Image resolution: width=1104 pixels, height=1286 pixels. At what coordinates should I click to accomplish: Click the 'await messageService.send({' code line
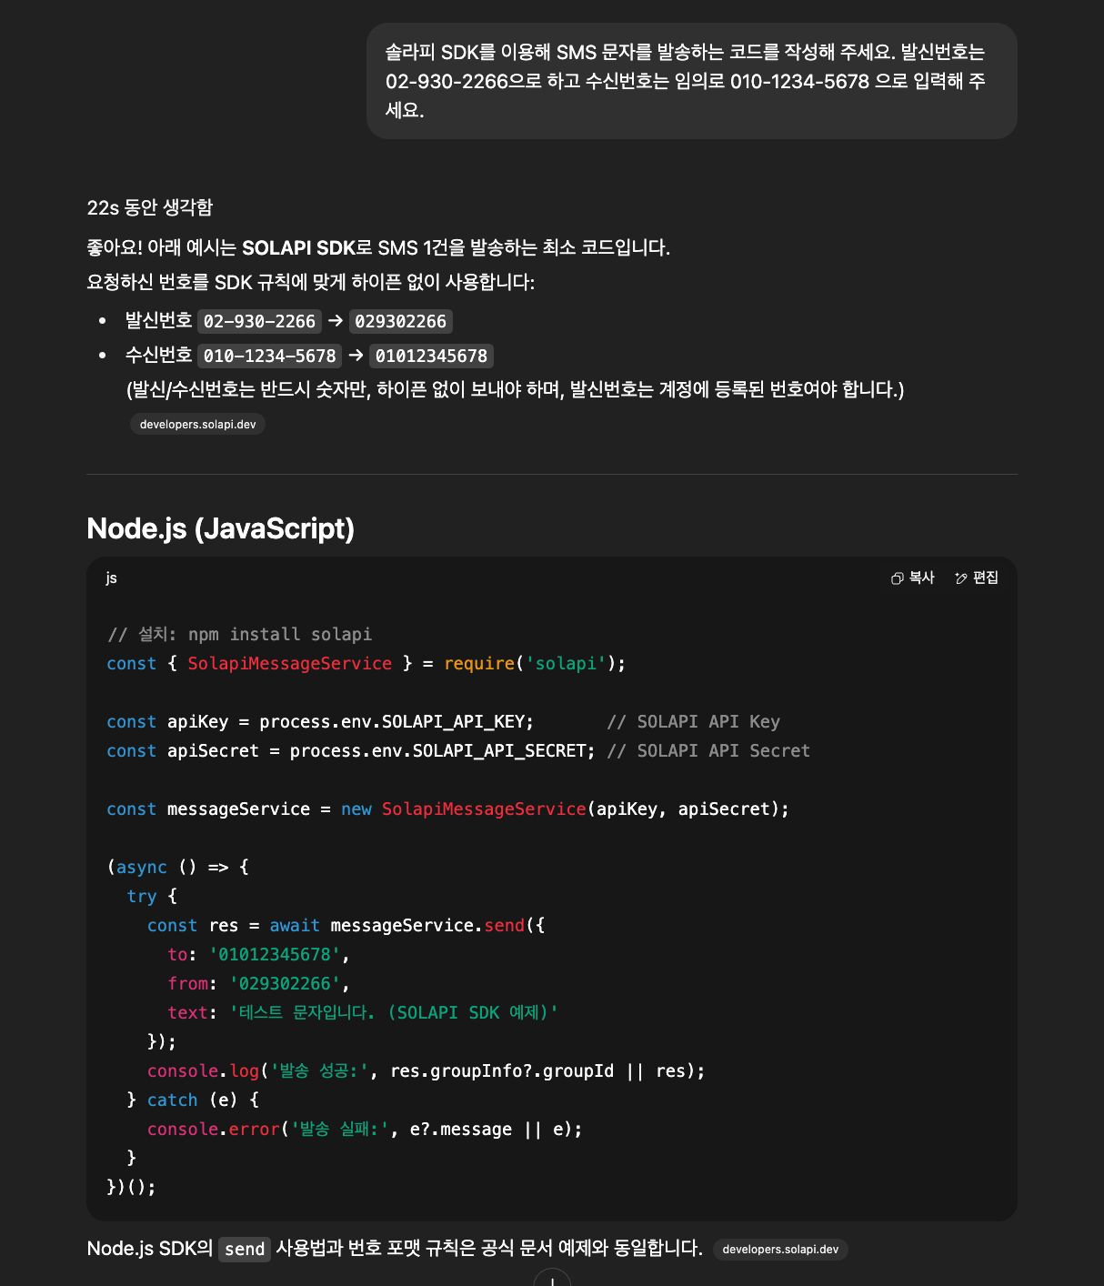click(346, 925)
